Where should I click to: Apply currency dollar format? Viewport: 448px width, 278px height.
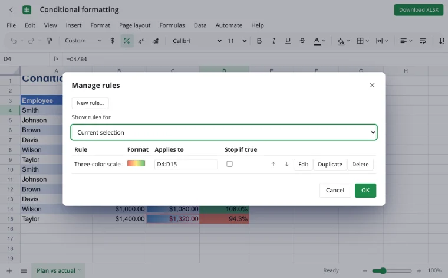(x=112, y=41)
